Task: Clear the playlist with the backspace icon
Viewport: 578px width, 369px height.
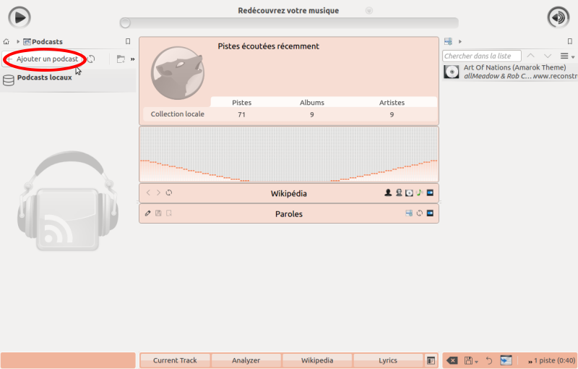Action: coord(452,360)
